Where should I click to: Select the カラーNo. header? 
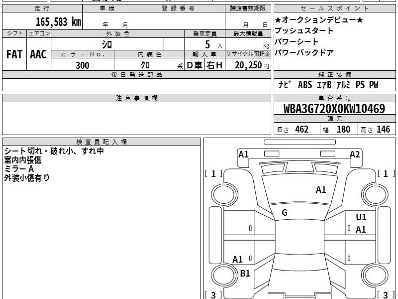point(83,54)
